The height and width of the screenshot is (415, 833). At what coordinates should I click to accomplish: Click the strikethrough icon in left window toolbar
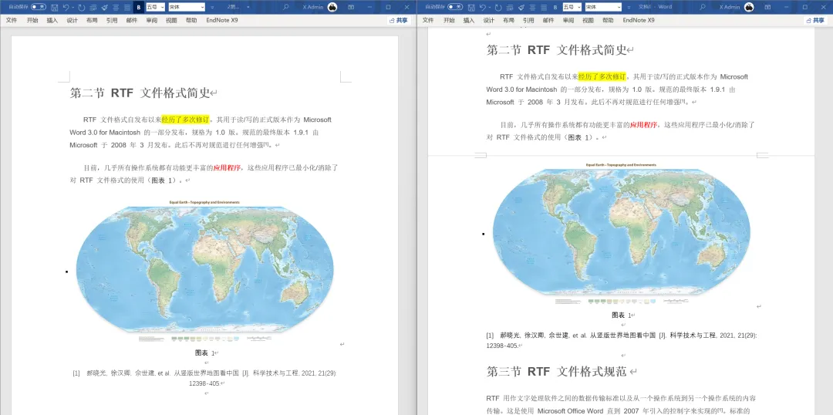pos(93,7)
